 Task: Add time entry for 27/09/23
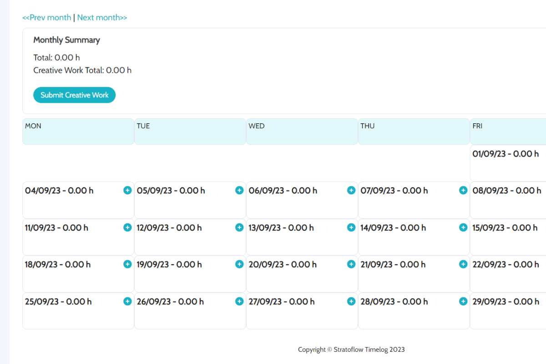coord(351,301)
